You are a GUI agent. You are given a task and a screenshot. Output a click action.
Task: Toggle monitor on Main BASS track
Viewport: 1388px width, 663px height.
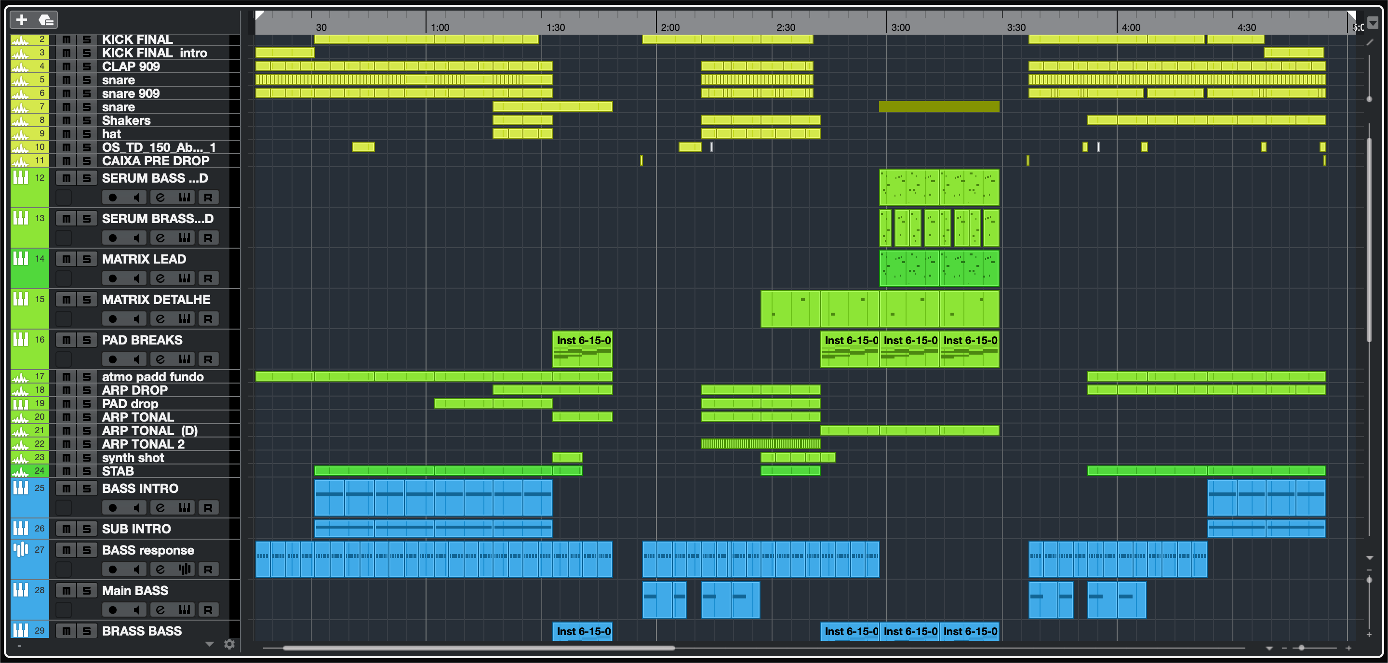pos(137,610)
